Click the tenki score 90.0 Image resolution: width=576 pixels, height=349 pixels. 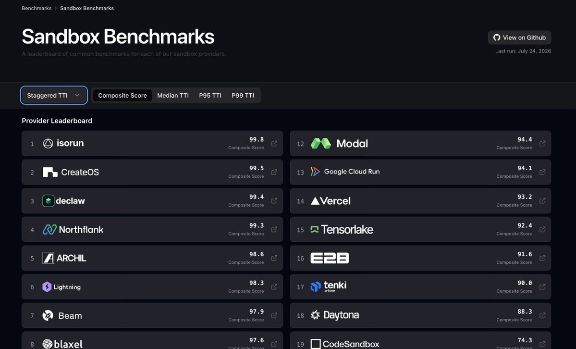click(x=525, y=283)
